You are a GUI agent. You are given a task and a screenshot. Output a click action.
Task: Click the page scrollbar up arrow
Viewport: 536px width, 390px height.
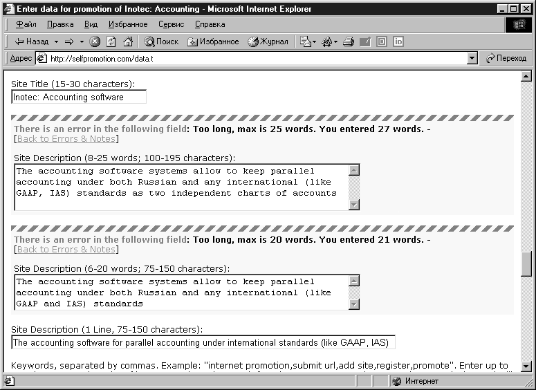point(526,76)
